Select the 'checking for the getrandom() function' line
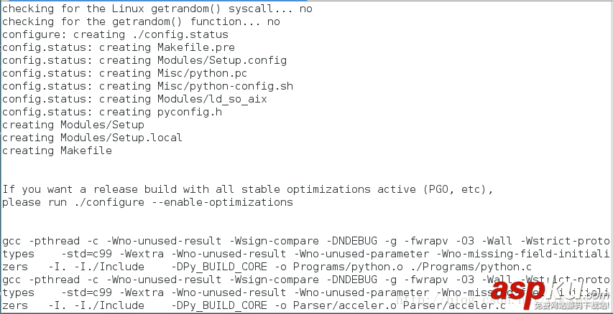Viewport: 613px width, 314px height. point(141,22)
